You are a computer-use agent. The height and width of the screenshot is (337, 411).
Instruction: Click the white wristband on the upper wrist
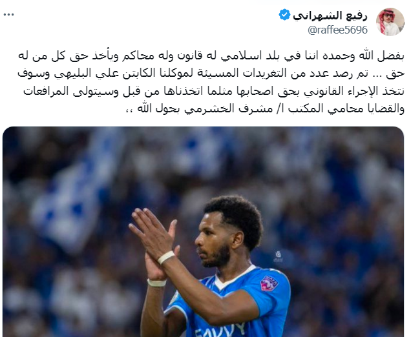point(166,257)
